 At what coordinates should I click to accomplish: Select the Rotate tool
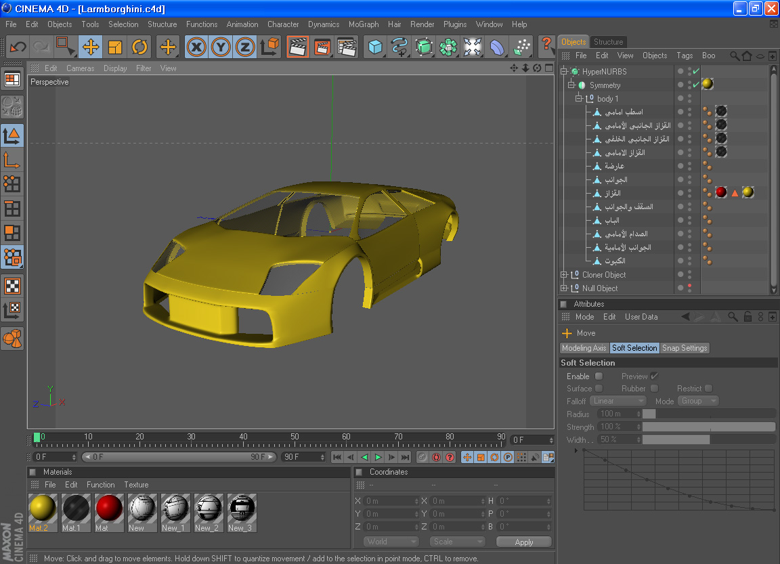139,47
